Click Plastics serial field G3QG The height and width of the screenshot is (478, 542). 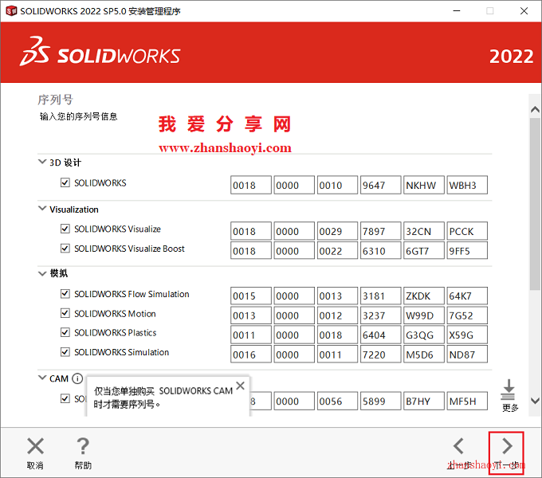point(424,335)
